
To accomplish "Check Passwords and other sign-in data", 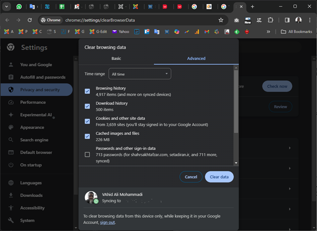I will (87, 155).
